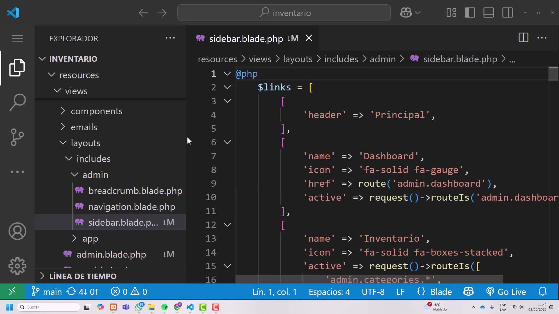Open the Customize Layout icon
Viewport: 559px width, 314px height.
(451, 13)
